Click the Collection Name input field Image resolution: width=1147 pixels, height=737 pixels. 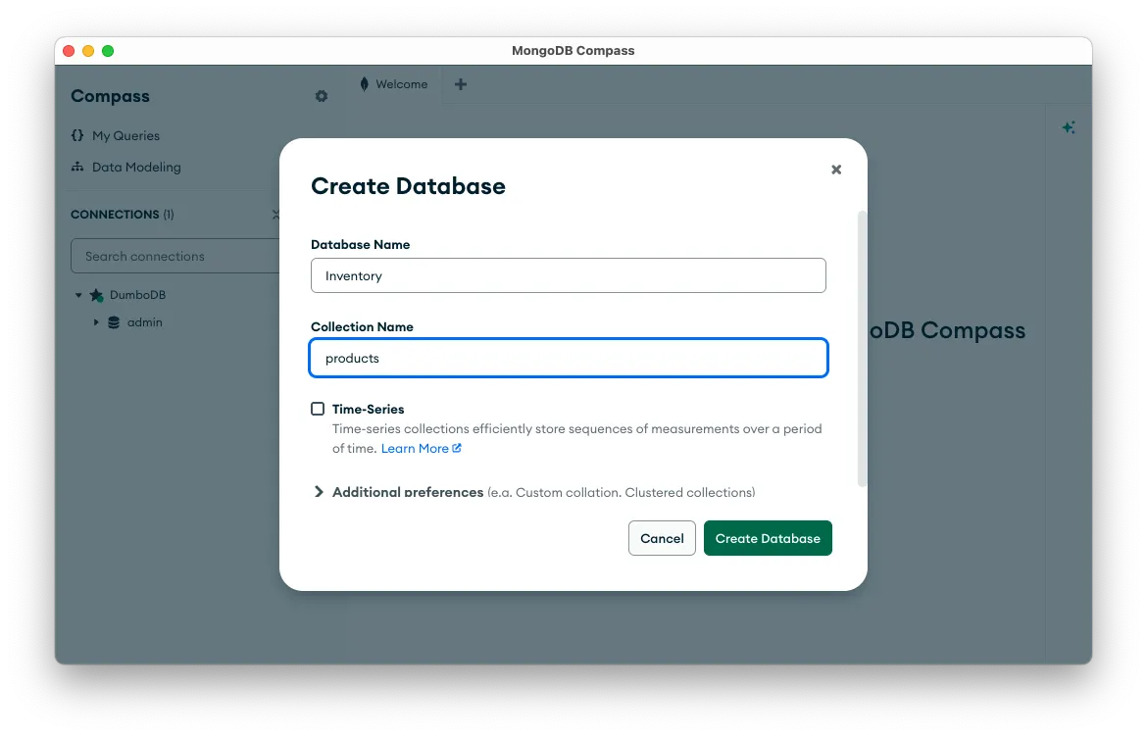pos(569,359)
